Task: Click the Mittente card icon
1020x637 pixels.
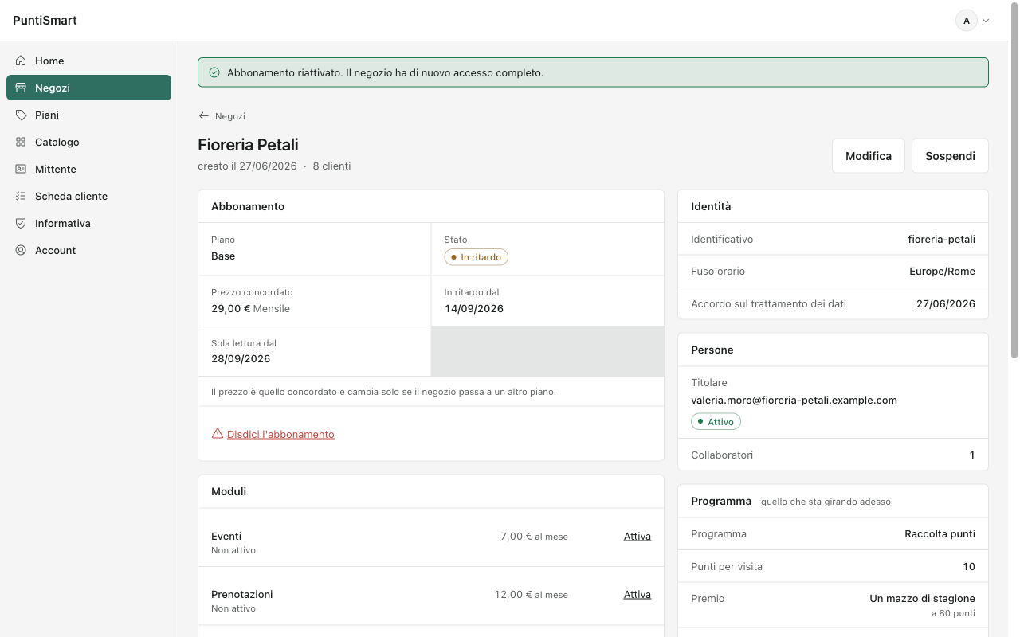Action: 21,169
